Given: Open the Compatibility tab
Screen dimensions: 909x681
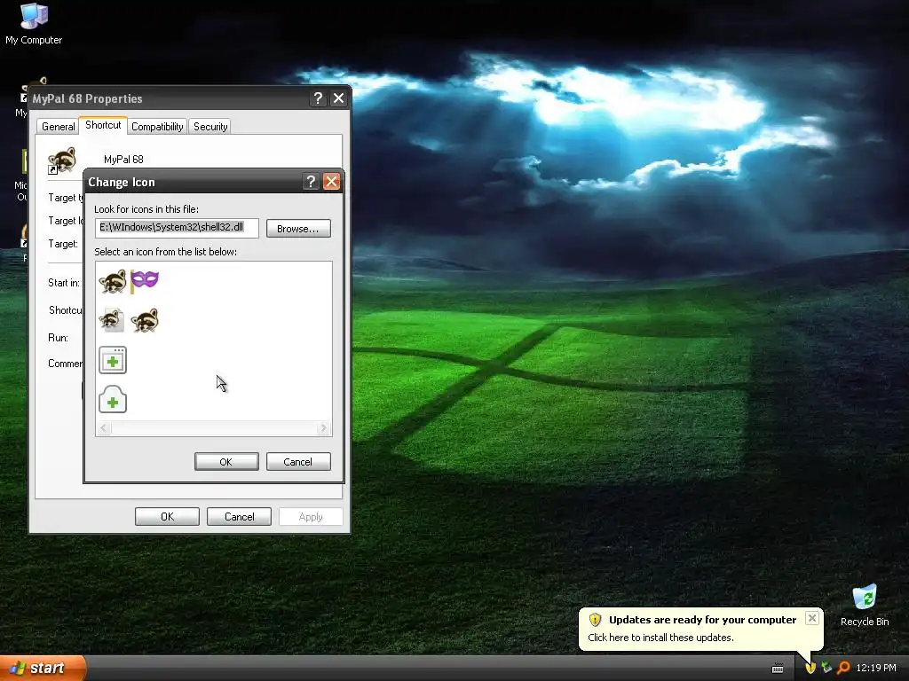Looking at the screenshot, I should click(x=157, y=126).
